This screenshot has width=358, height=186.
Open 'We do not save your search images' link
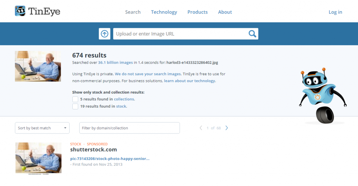coord(148,74)
